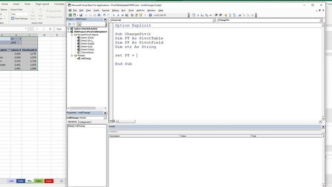Screen dimensions: 332x187
Task: Close the Properties - mdlChange panel
Action: click(105, 113)
